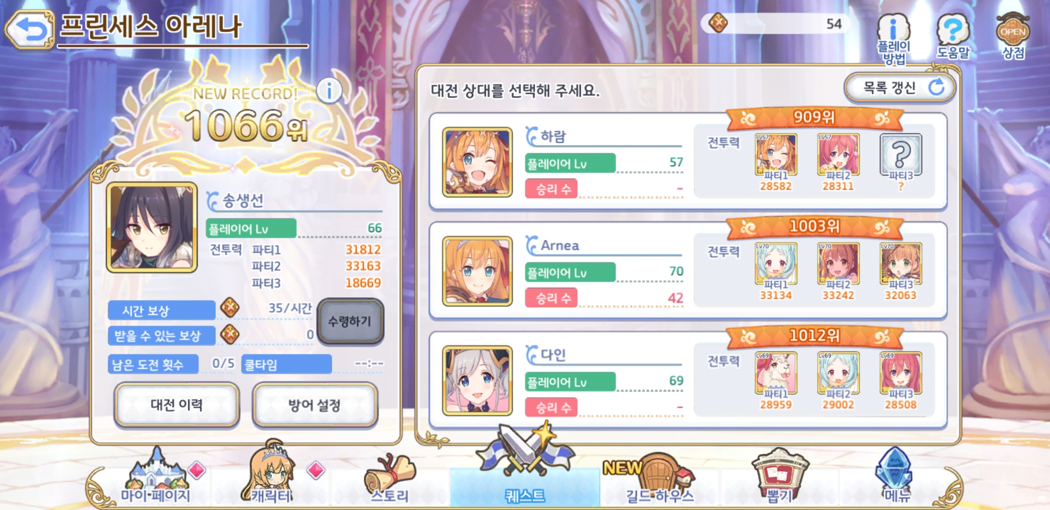This screenshot has width=1050, height=510.
Task: Open 대전 이력 battle history
Action: click(176, 405)
